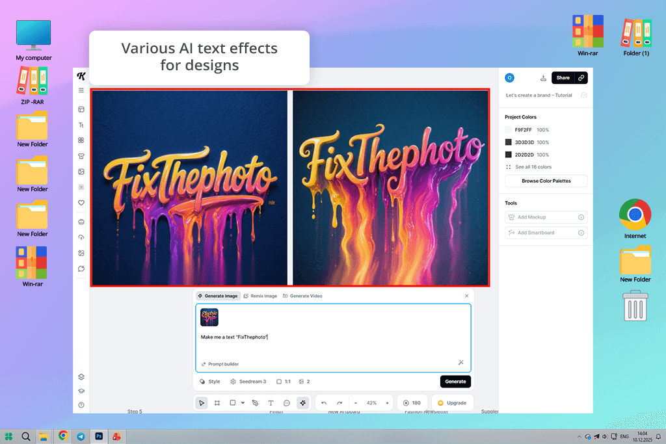Viewport: 666px width, 444px height.
Task: Select the 3D3D3D color swatch
Action: (508, 142)
